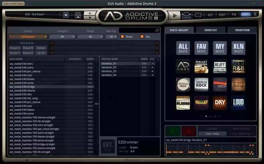
Task: Sort the beat list by CATEGORY header
Action: tap(75, 59)
